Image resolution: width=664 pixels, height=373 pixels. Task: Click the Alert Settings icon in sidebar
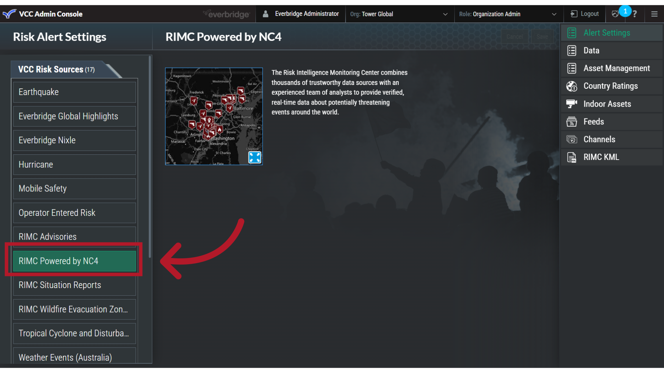[x=572, y=32]
